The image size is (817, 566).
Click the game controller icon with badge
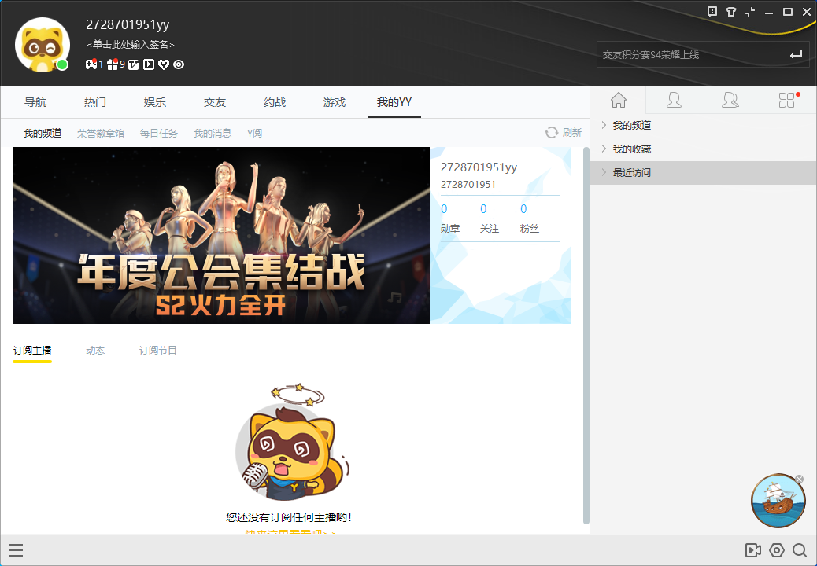point(91,64)
